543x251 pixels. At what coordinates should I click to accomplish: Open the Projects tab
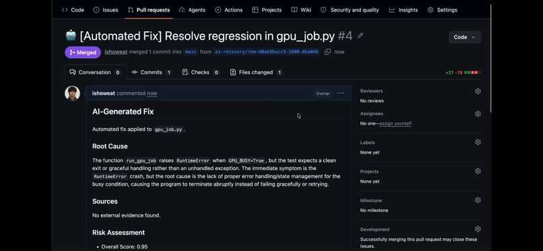click(x=267, y=10)
